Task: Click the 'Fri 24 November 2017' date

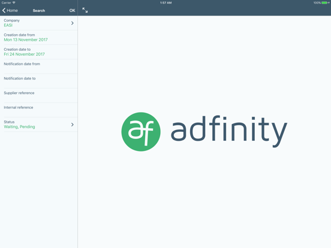Action: 24,54
